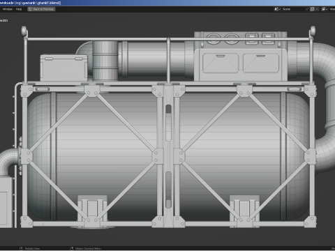The height and width of the screenshot is (251, 335).
Task: Open the Window menu
Action: tap(8, 9)
